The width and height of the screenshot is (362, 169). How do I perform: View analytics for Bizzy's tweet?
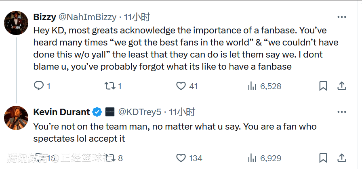click(252, 86)
